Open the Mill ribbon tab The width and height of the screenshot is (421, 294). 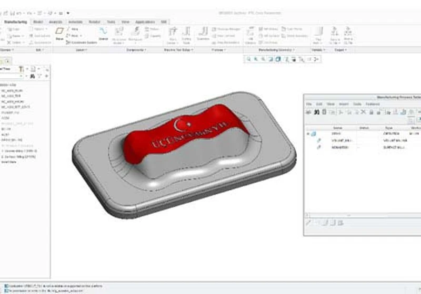pyautogui.click(x=164, y=22)
